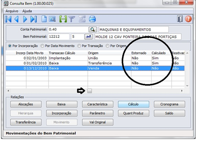Viewport: 197px width, 141px height.
Task: Click the Bem Patrimonial return arrow button
Action: pos(88,37)
